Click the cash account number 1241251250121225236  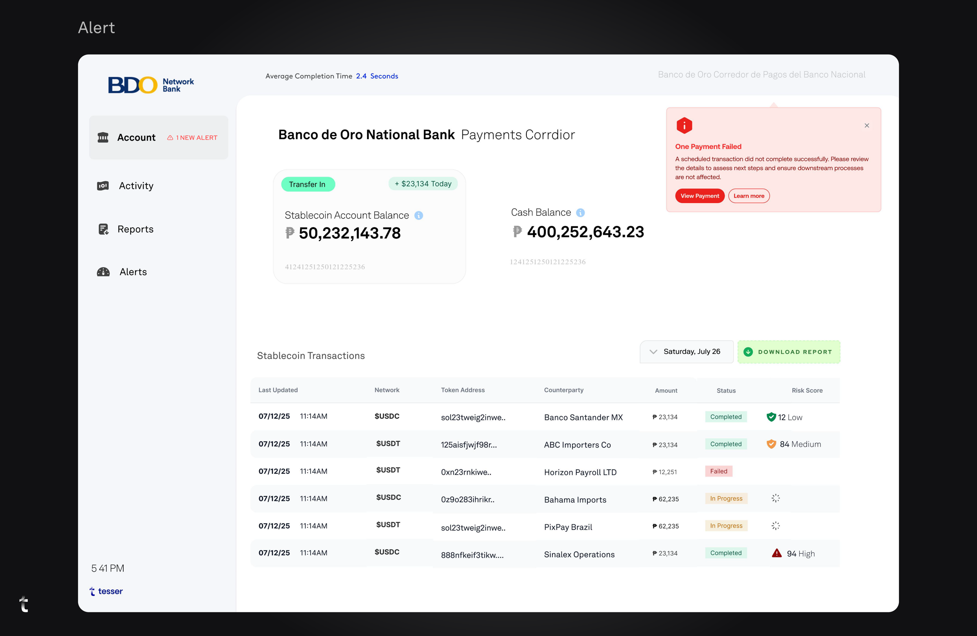[548, 262]
